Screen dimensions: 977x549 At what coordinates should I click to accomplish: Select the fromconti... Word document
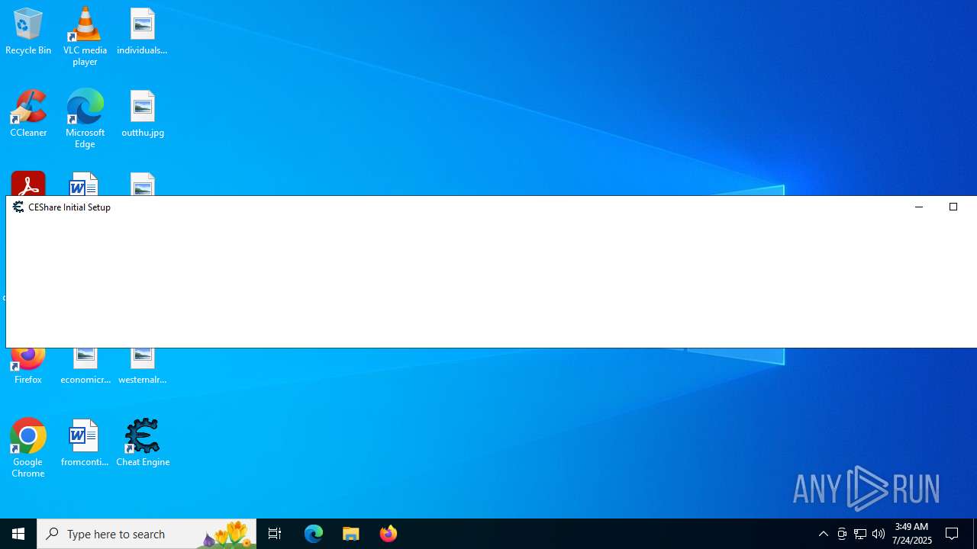(85, 444)
